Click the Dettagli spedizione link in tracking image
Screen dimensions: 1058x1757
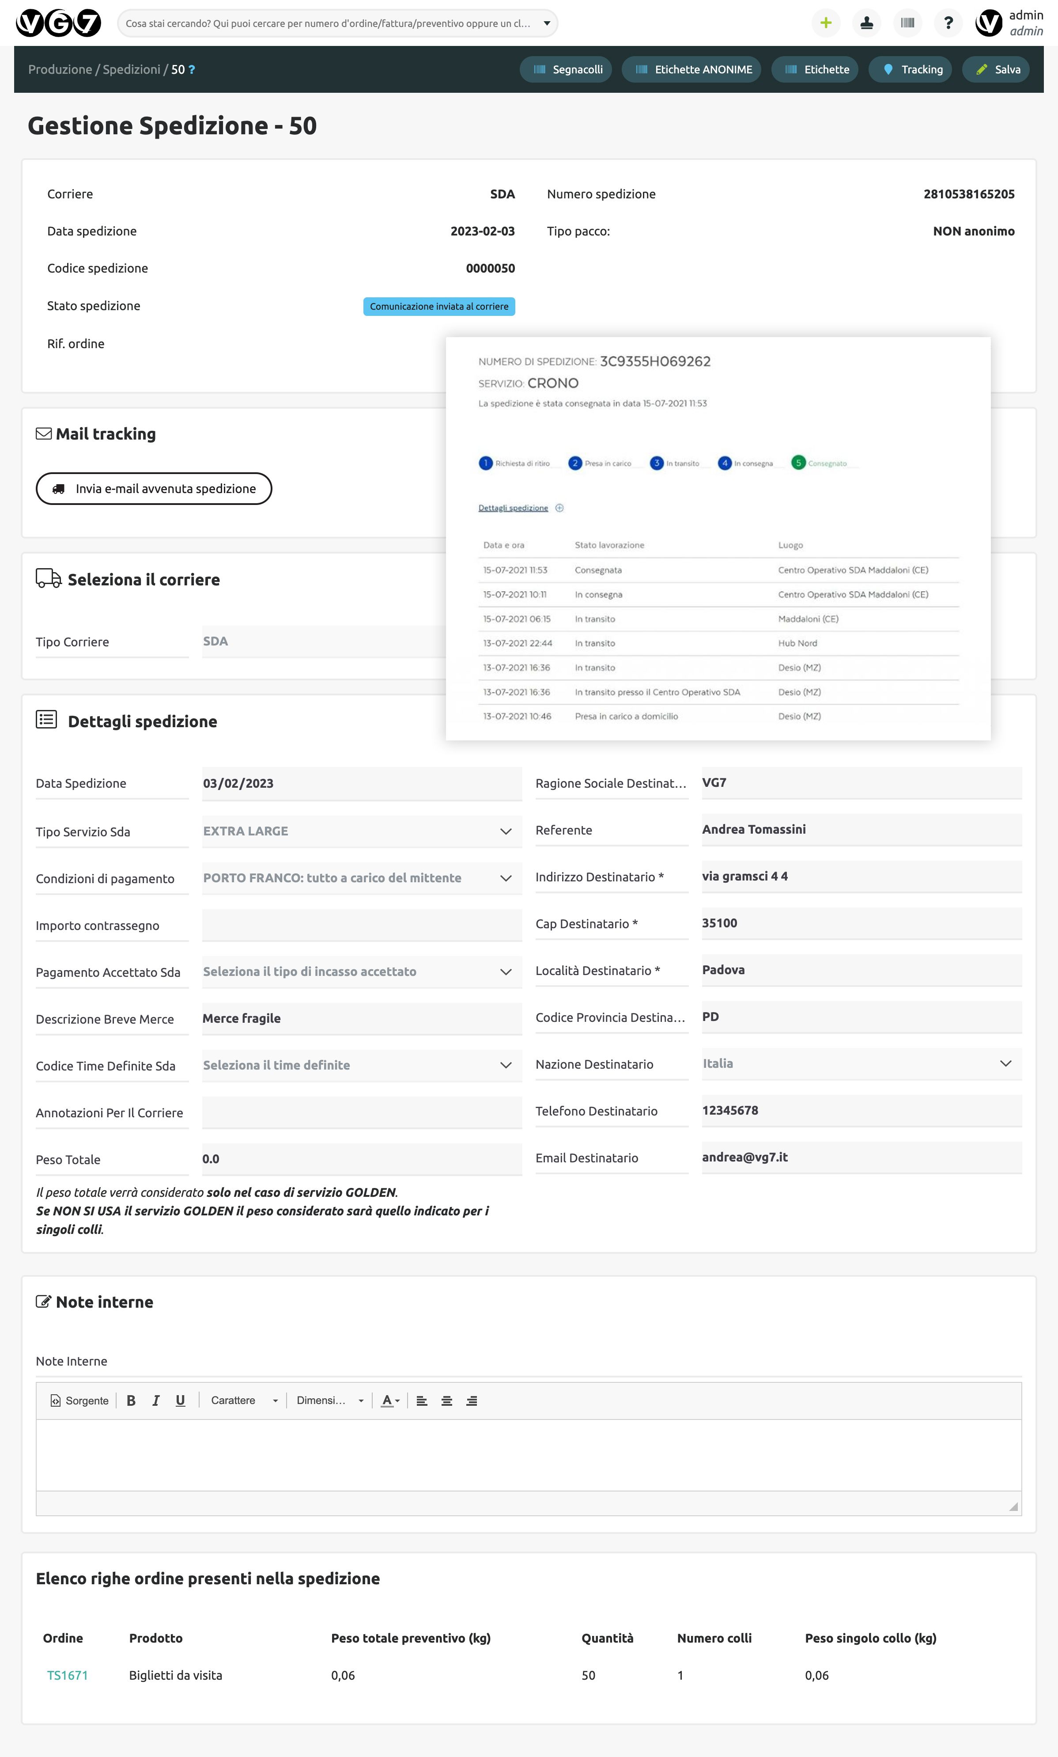point(513,508)
